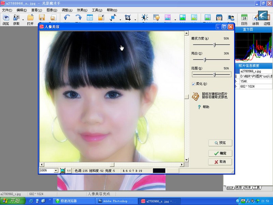
Task: Click the undo arrow icon in toolbar
Action: click(67, 18)
